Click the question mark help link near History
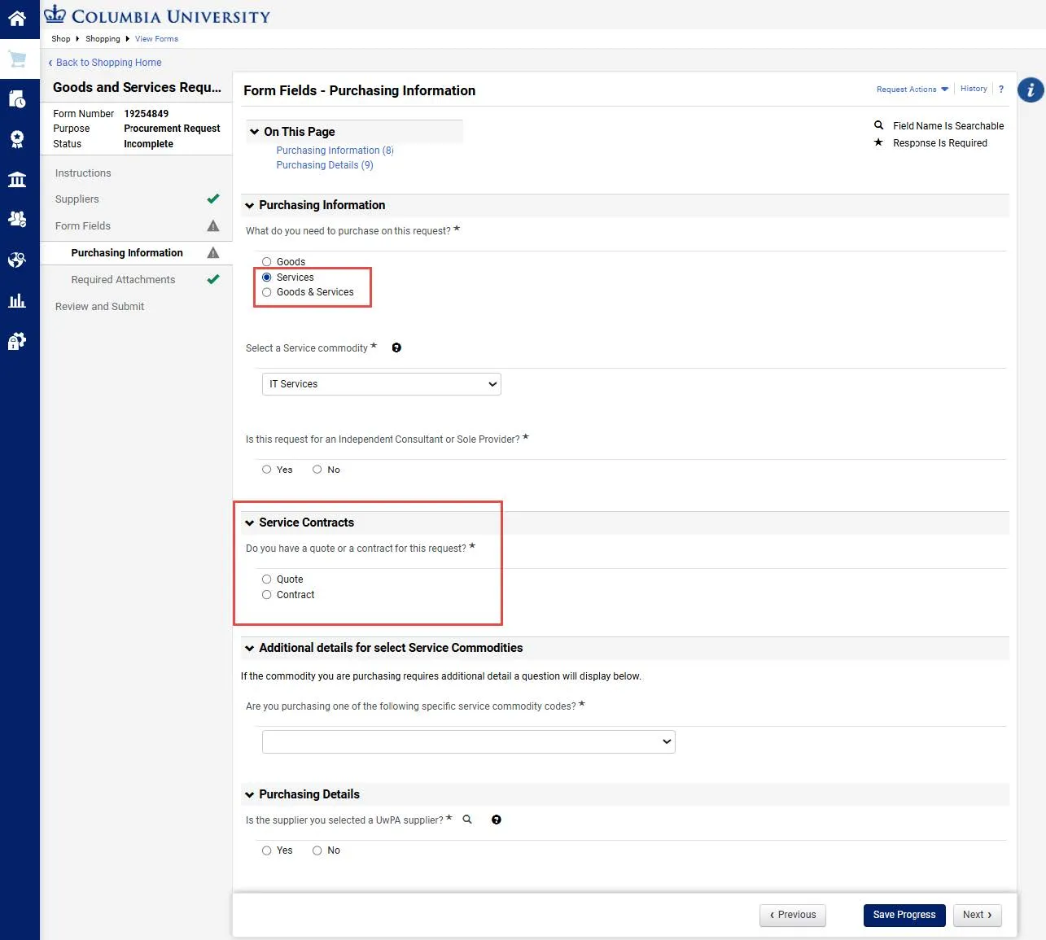 1001,90
